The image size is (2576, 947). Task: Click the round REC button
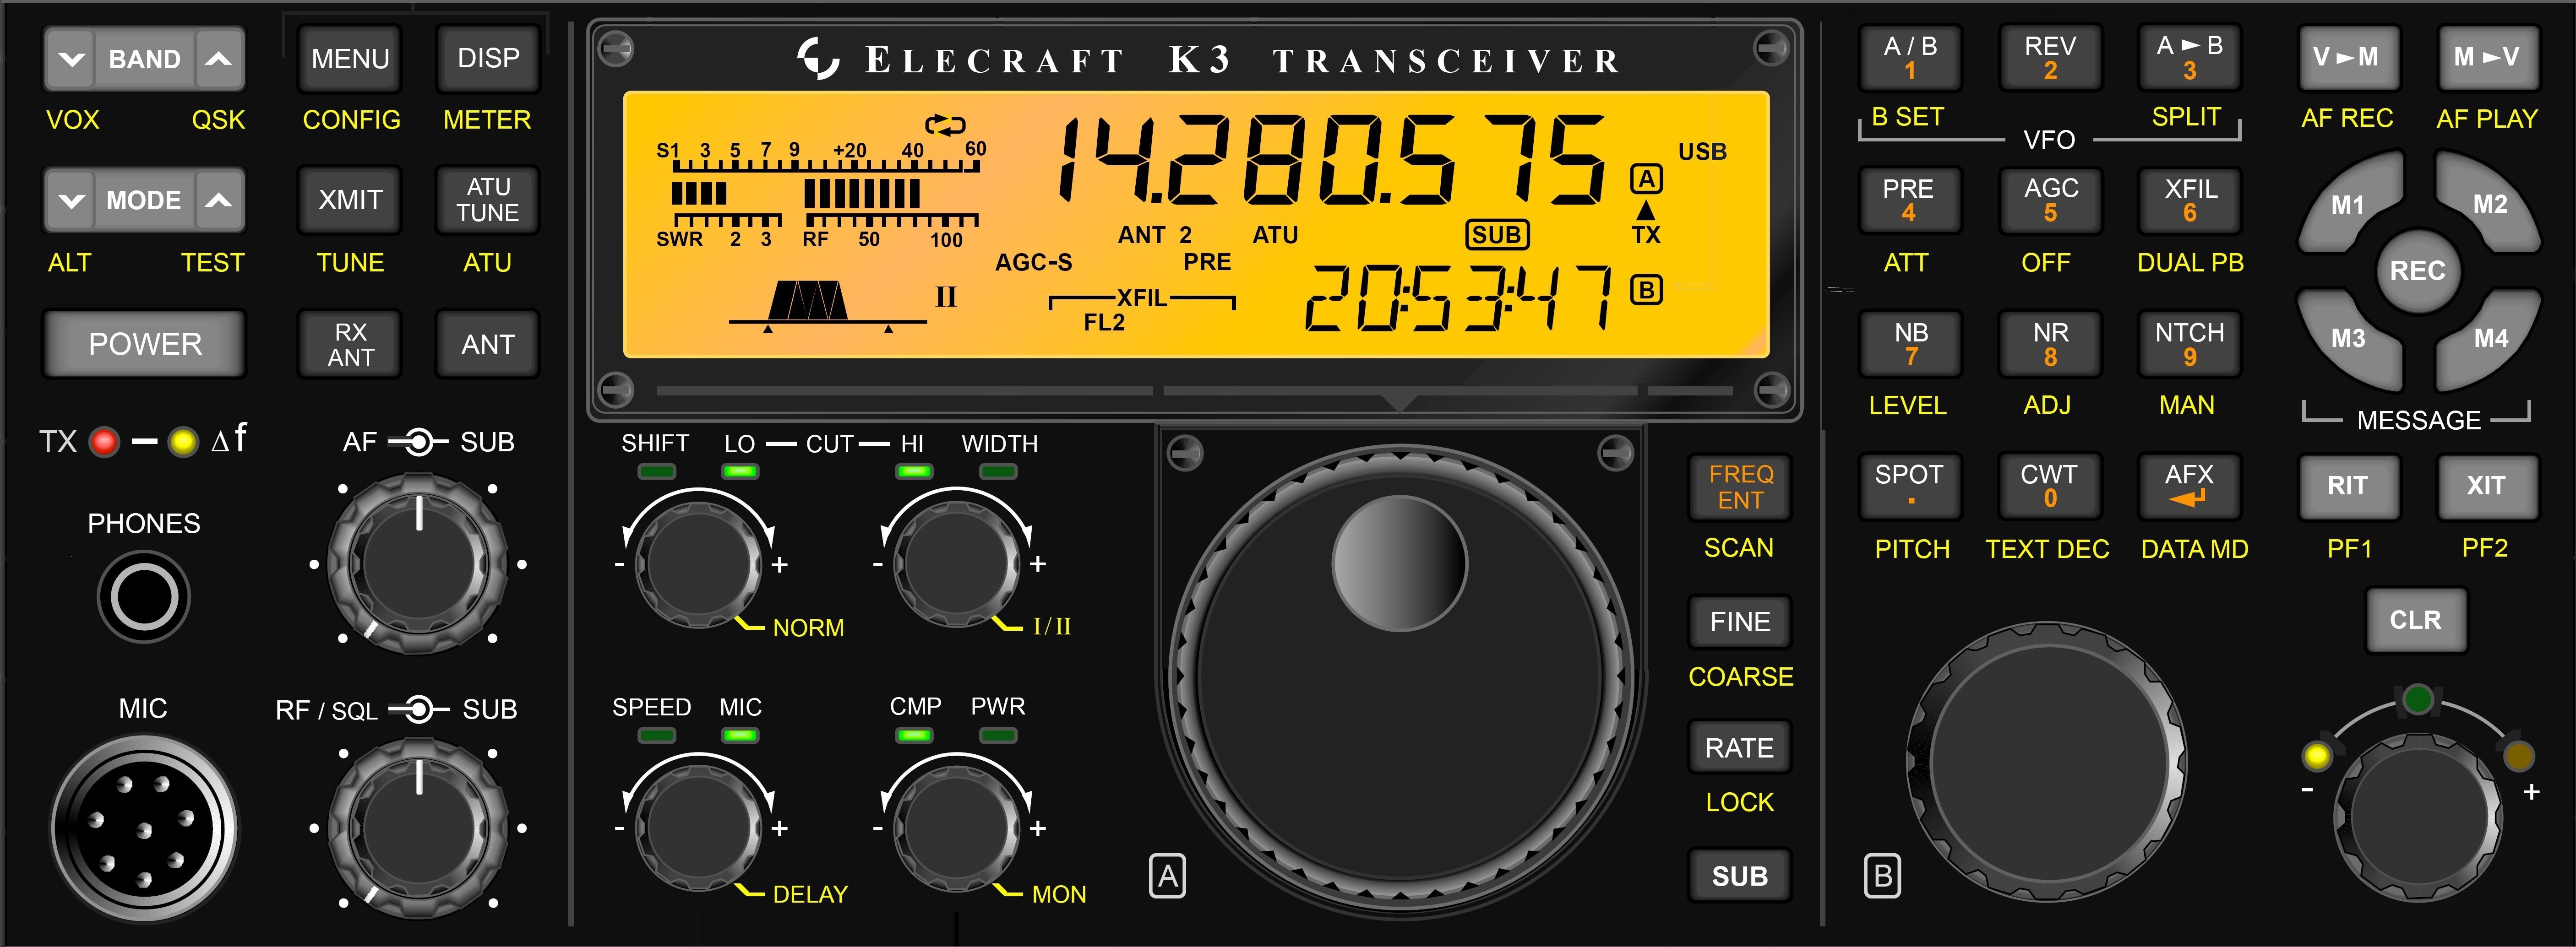point(2418,271)
